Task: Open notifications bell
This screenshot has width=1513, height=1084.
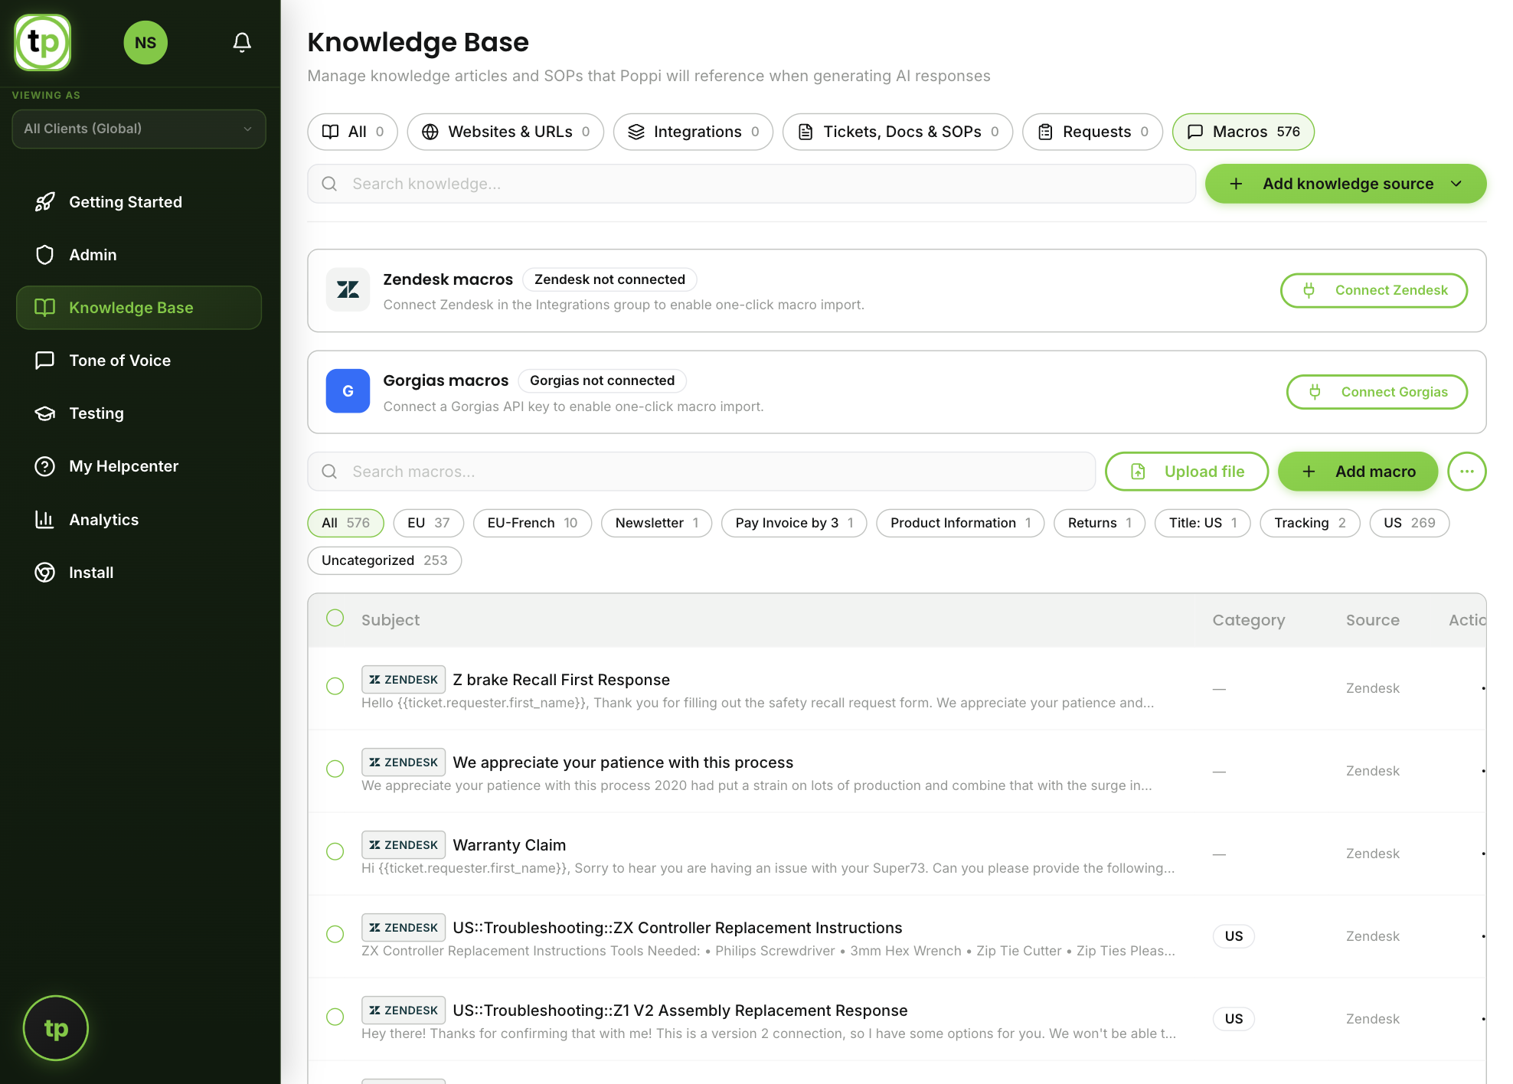Action: tap(242, 43)
